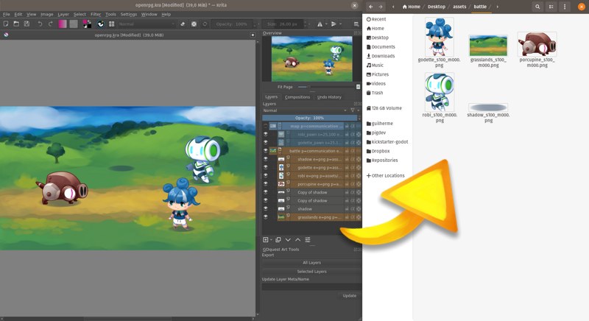Hide the grasslands layer
The height and width of the screenshot is (321, 589).
pos(266,217)
